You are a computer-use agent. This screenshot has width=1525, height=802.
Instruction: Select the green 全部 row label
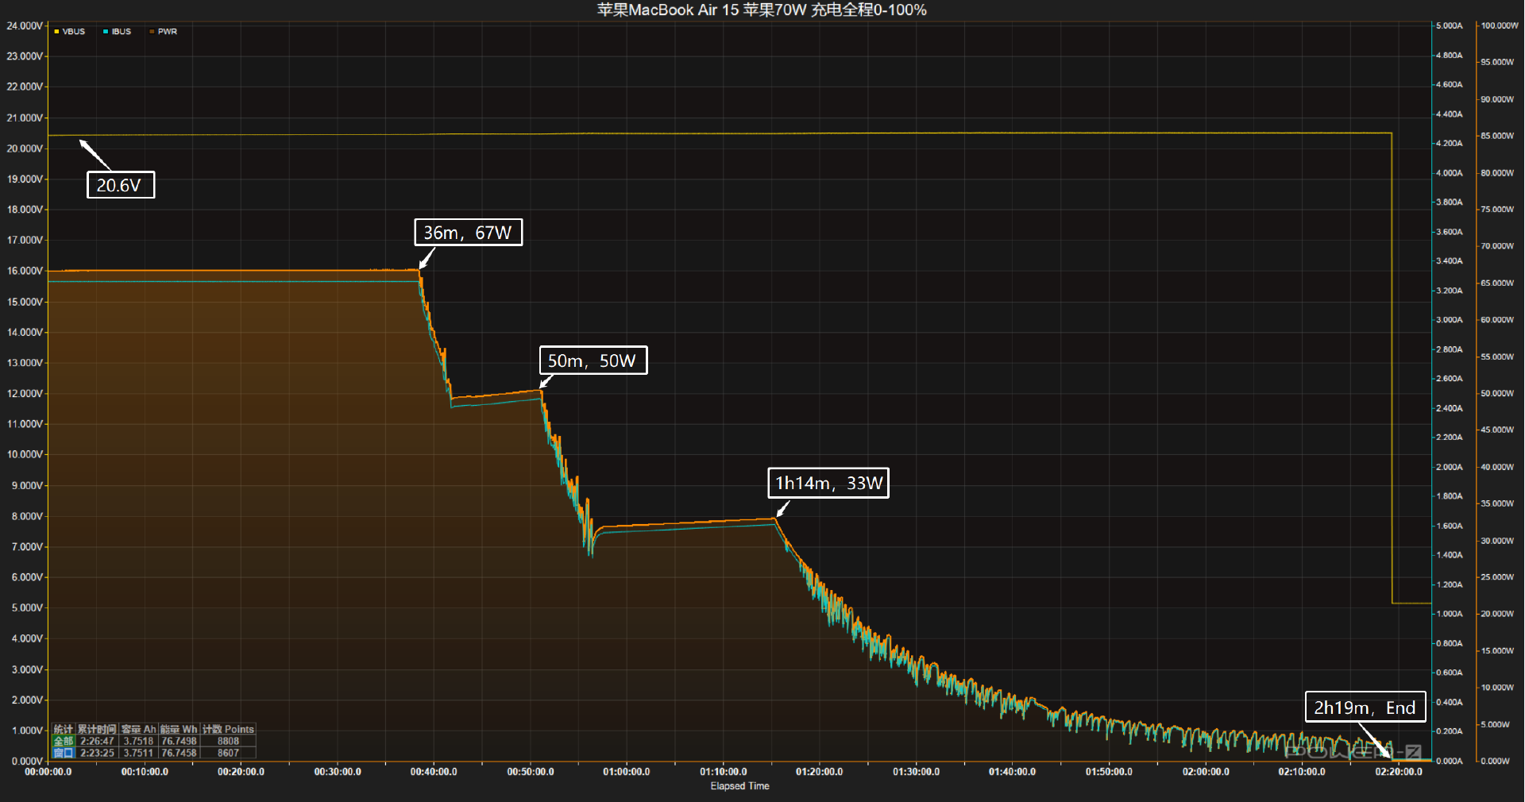[64, 741]
